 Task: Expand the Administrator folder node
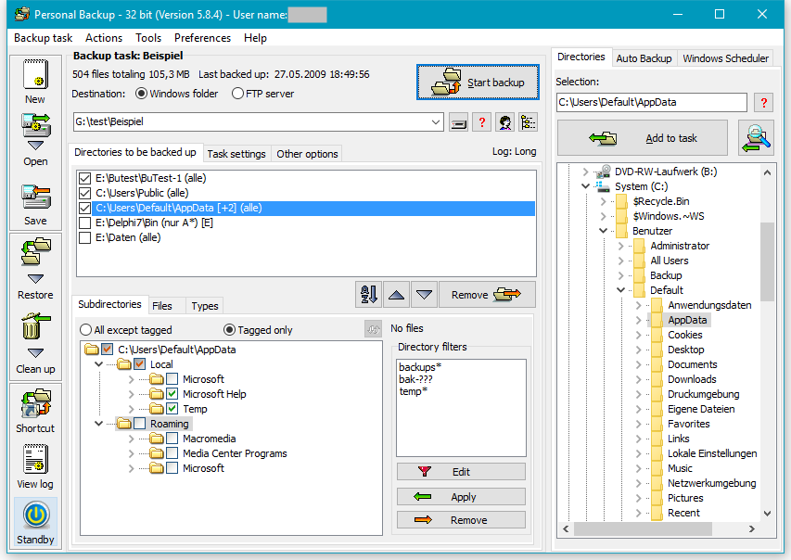pyautogui.click(x=621, y=246)
